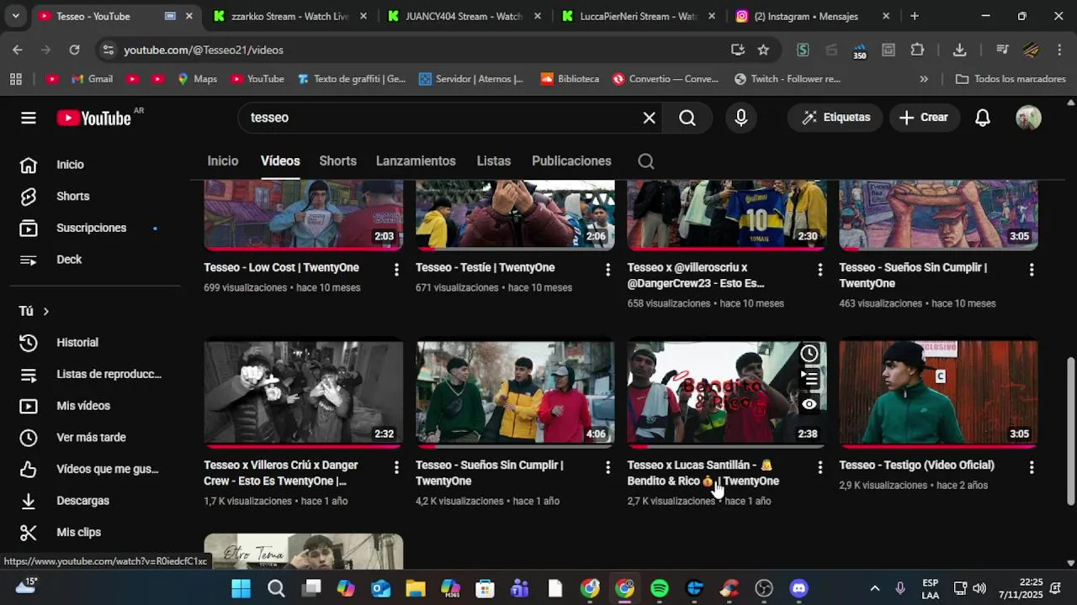1077x605 pixels.
Task: Open Ver más tarde in the sidebar
Action: [x=90, y=438]
